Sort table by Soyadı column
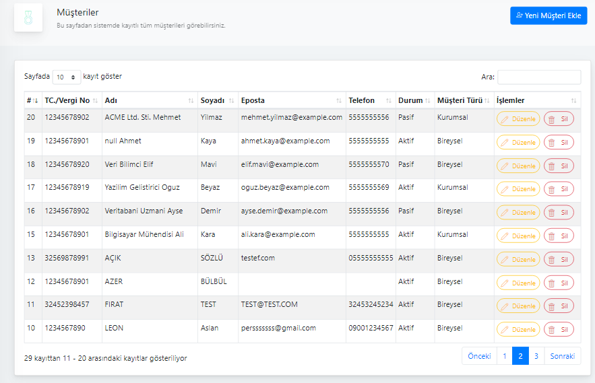 click(218, 100)
